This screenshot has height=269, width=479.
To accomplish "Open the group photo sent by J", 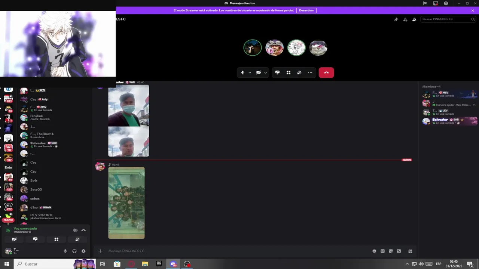I will coord(126,203).
